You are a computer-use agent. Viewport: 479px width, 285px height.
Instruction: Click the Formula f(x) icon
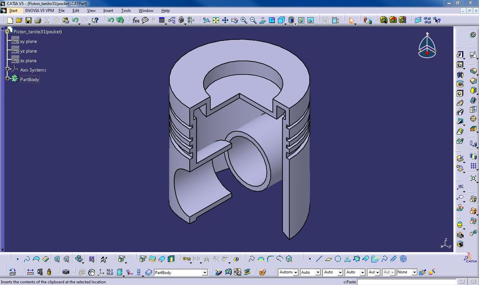[x=136, y=20]
